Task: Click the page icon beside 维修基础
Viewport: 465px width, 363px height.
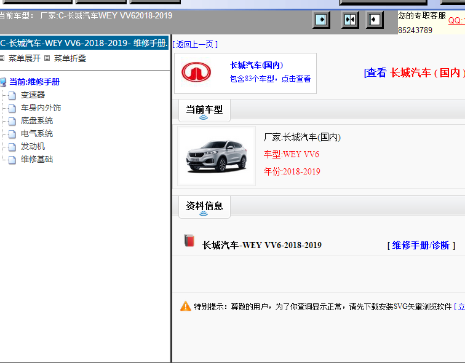Action: tap(12, 160)
